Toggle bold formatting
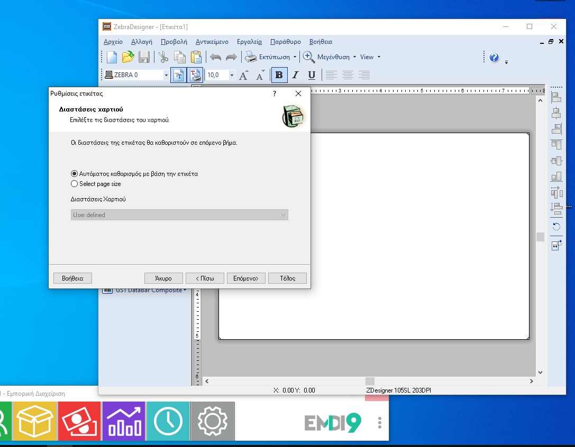Viewport: 575px width, 447px height. [x=279, y=75]
